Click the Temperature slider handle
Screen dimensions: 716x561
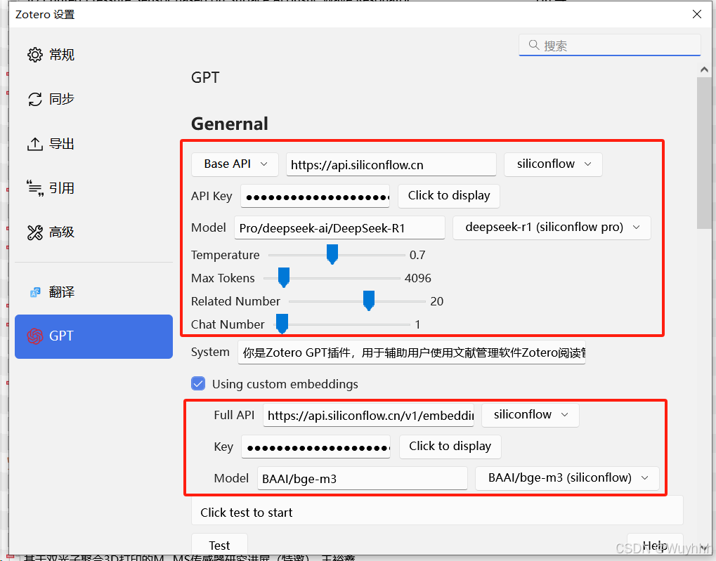332,254
